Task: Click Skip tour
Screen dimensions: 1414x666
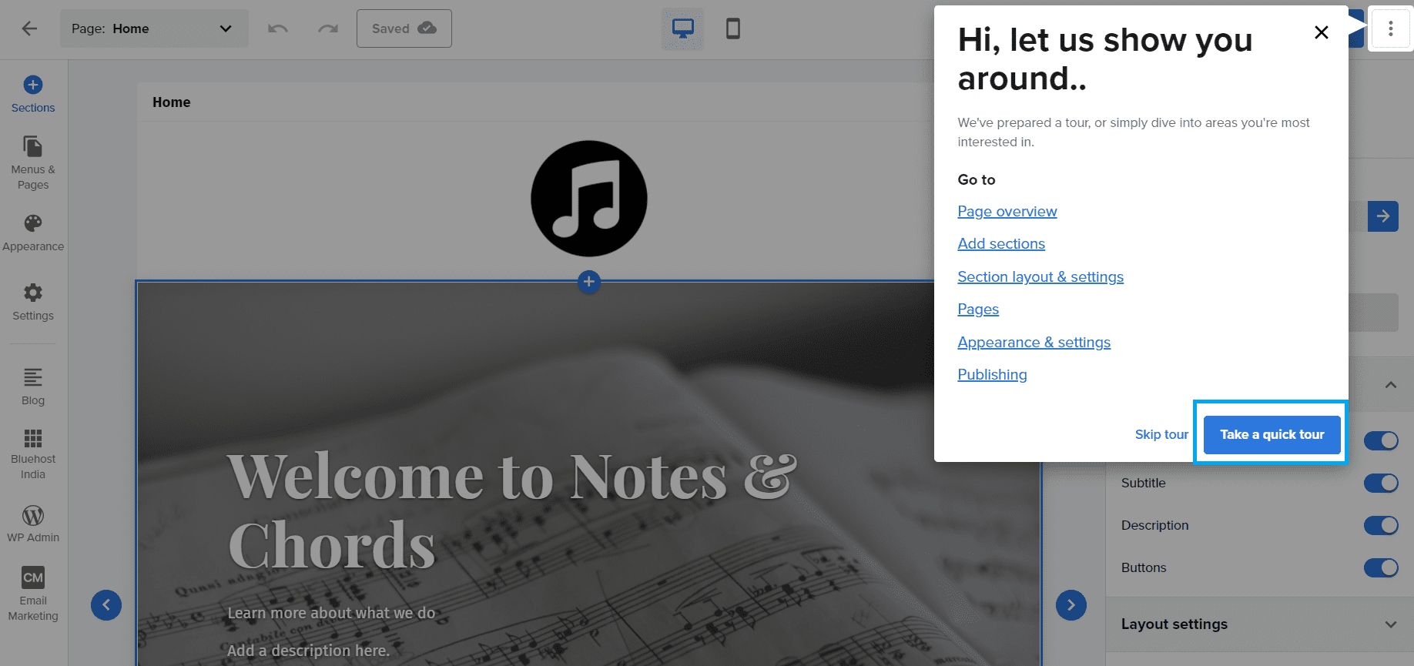Action: pos(1161,434)
